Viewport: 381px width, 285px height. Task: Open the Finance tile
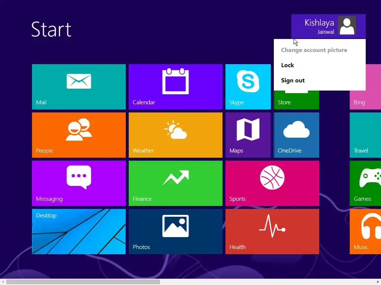pos(176,183)
